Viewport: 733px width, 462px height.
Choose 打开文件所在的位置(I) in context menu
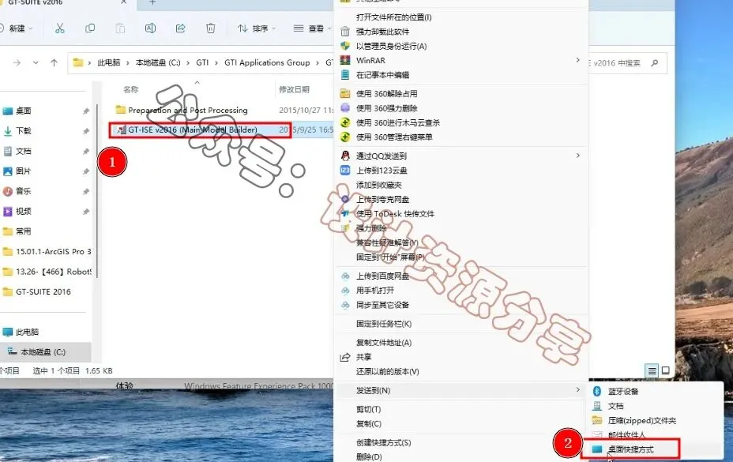click(x=394, y=17)
